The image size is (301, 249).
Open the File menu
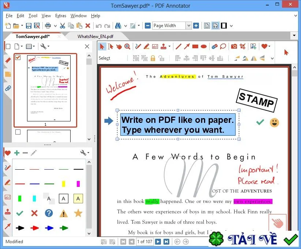pos(9,16)
